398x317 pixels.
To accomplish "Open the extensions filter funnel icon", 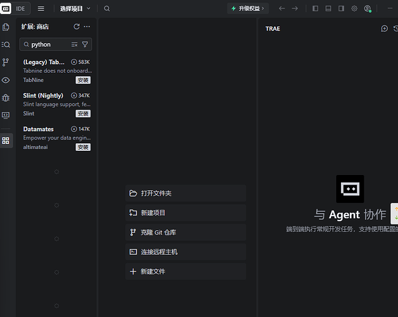I will pos(85,44).
